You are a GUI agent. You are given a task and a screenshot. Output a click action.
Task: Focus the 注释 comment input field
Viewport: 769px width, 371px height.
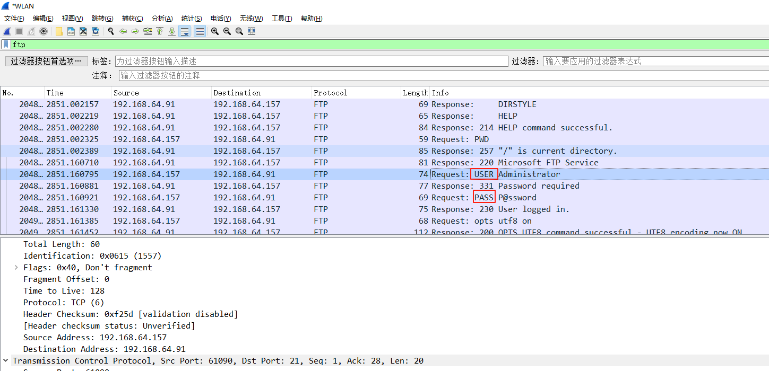click(444, 75)
